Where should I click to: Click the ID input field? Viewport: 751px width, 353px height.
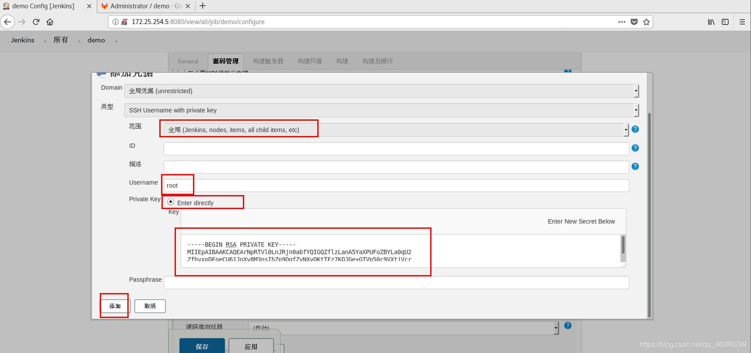coord(396,149)
